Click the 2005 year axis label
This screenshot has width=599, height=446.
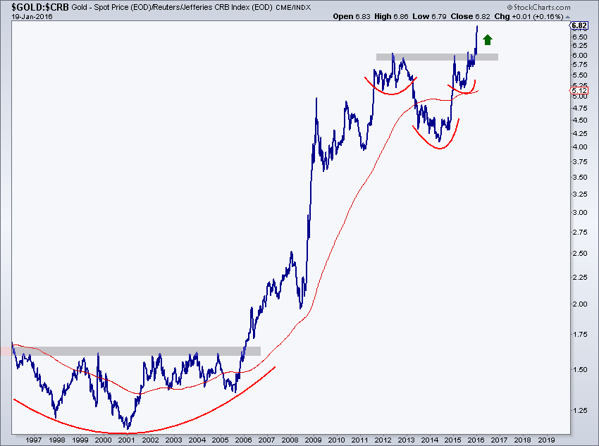[220, 440]
